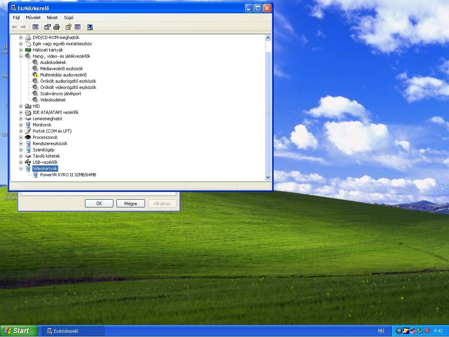Expand the IDE ATA/ATAPI vezérlők node

coord(21,113)
